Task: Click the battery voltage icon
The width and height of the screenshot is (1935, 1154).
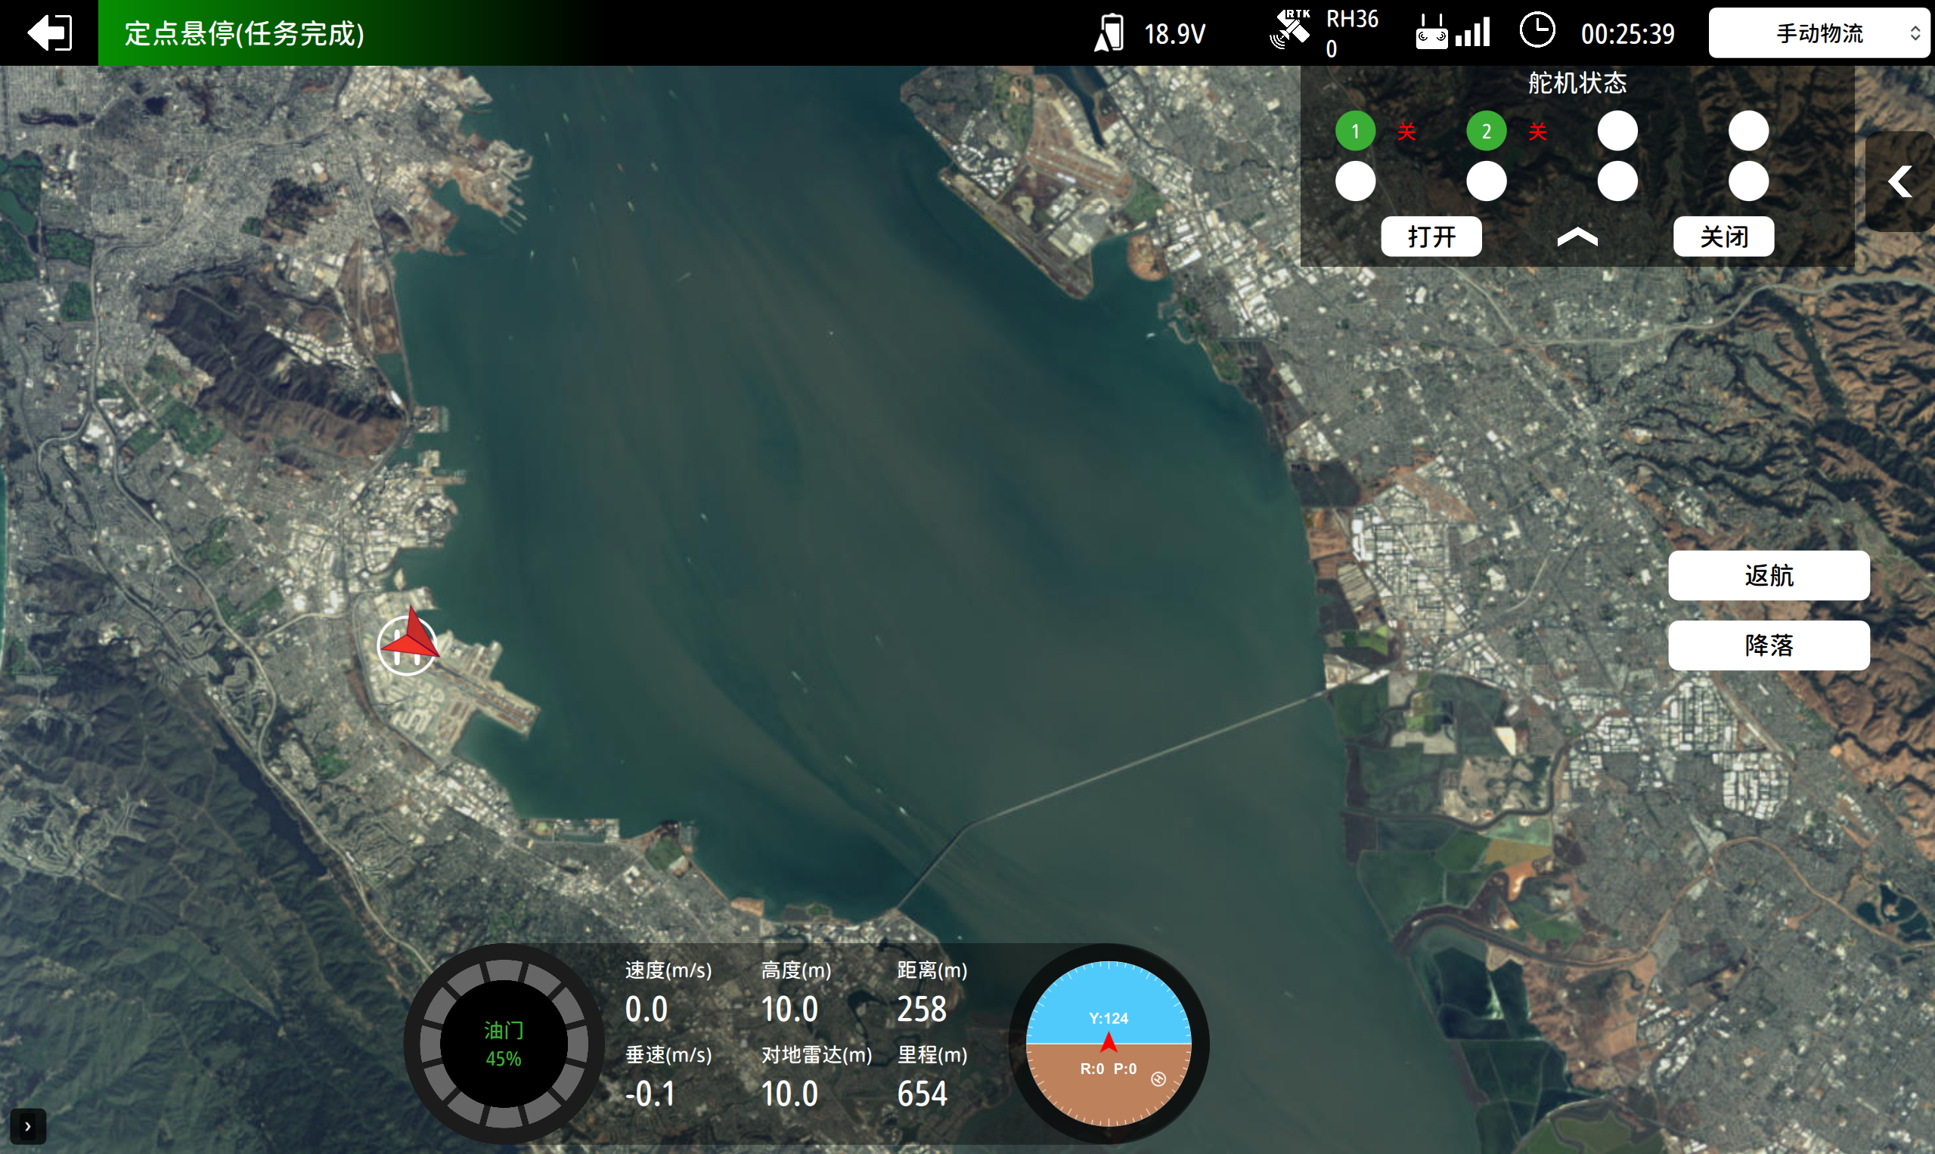Action: pyautogui.click(x=1109, y=33)
